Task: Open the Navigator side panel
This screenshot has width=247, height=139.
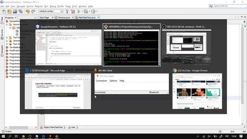Action: click(x=2, y=51)
